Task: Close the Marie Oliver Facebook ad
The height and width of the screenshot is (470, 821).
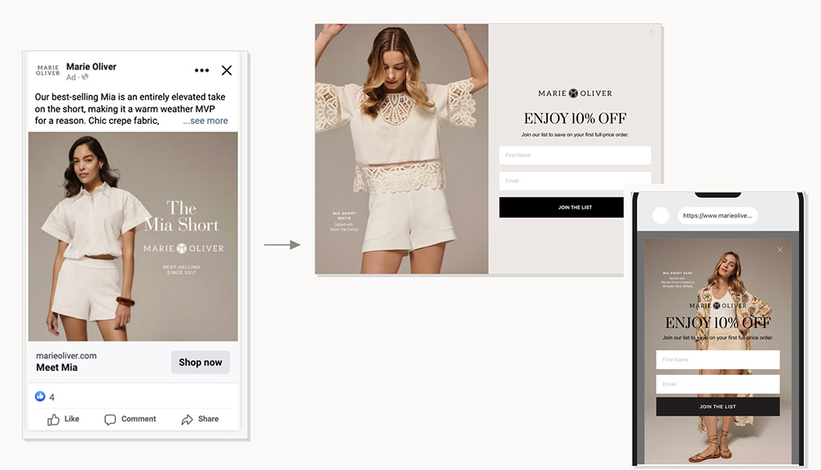Action: (227, 70)
